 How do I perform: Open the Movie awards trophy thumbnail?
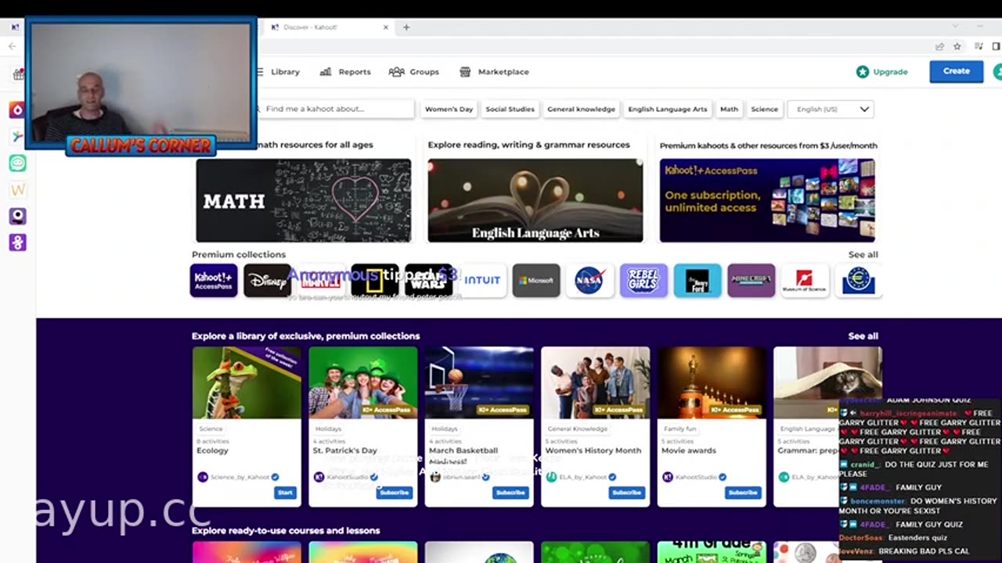tap(712, 383)
